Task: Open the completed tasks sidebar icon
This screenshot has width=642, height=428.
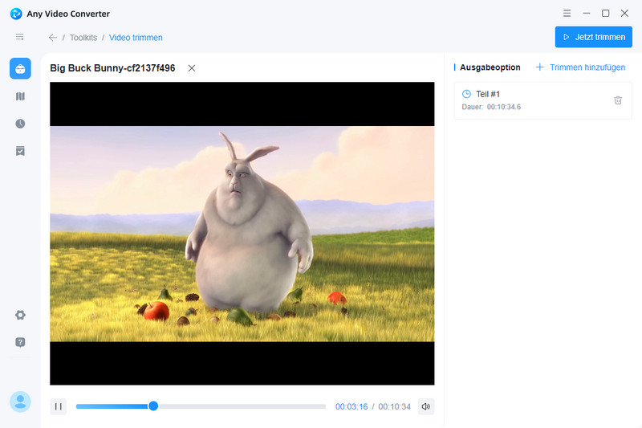Action: 20,151
